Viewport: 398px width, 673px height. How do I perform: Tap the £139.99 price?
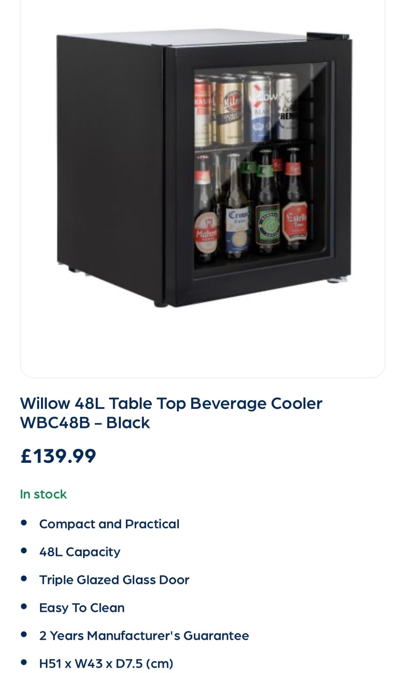[58, 456]
